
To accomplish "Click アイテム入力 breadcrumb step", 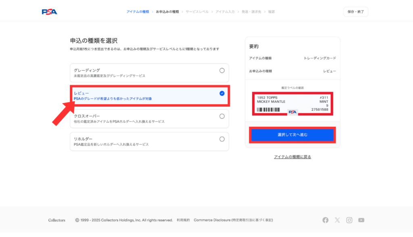I will 225,12.
